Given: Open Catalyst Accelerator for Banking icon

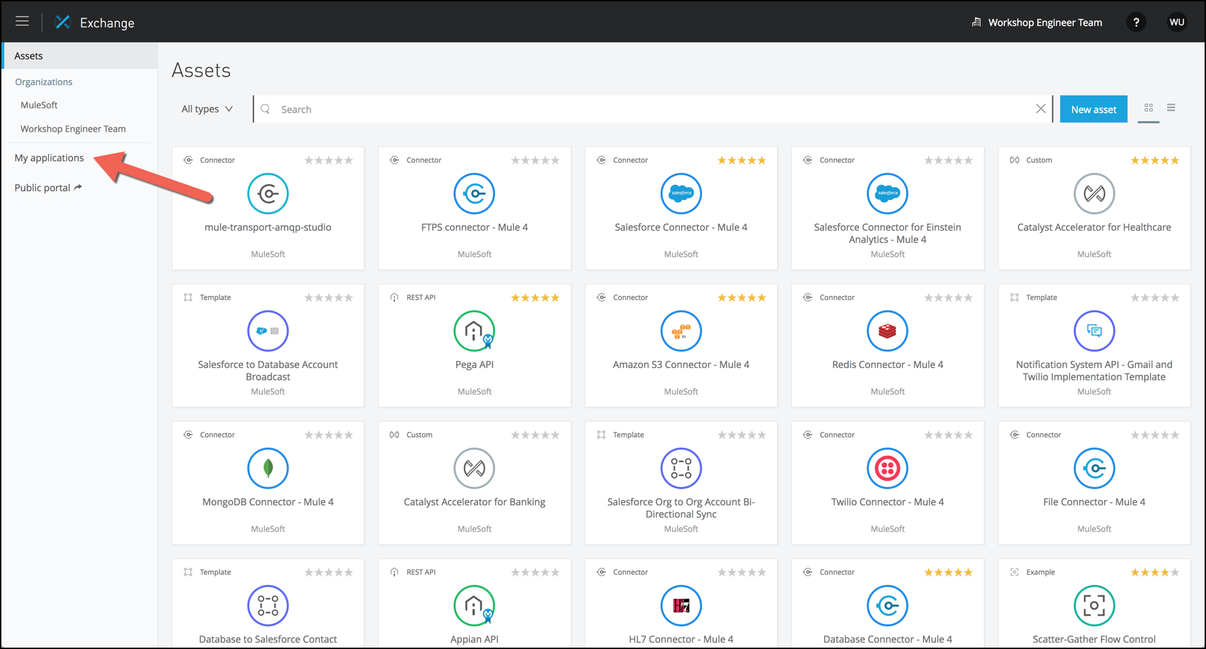Looking at the screenshot, I should [x=475, y=468].
